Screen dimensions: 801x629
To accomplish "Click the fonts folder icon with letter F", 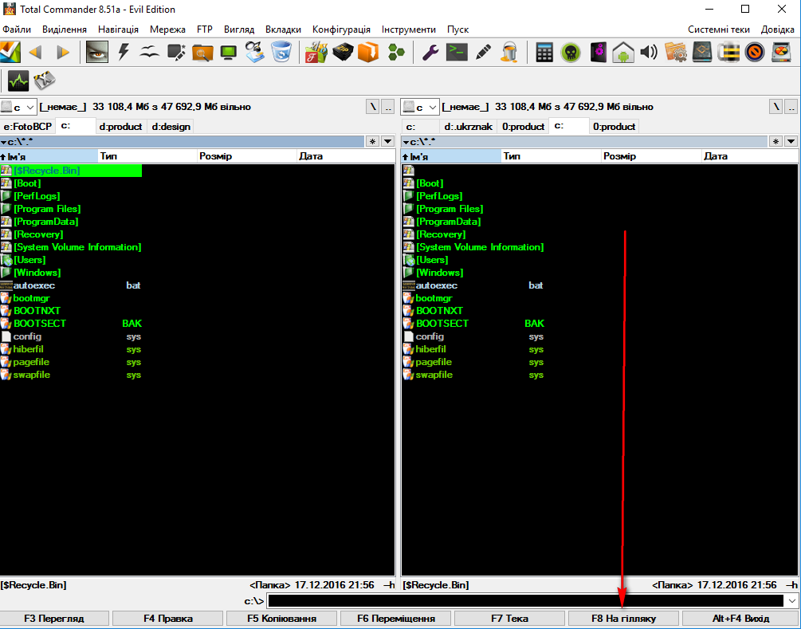I will tap(316, 52).
